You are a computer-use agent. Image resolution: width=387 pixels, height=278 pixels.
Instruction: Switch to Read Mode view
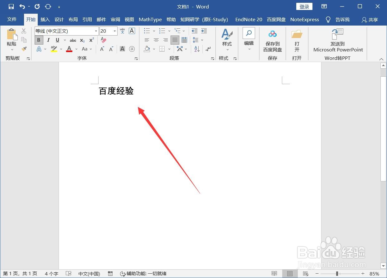(274, 274)
